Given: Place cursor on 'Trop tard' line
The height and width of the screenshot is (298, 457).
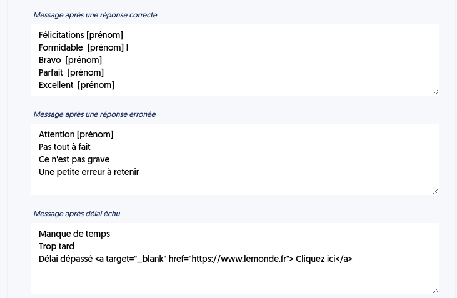Looking at the screenshot, I should (x=56, y=246).
